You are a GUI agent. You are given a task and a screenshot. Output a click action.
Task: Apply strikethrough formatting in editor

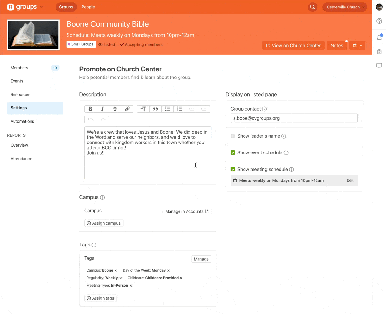pos(115,109)
